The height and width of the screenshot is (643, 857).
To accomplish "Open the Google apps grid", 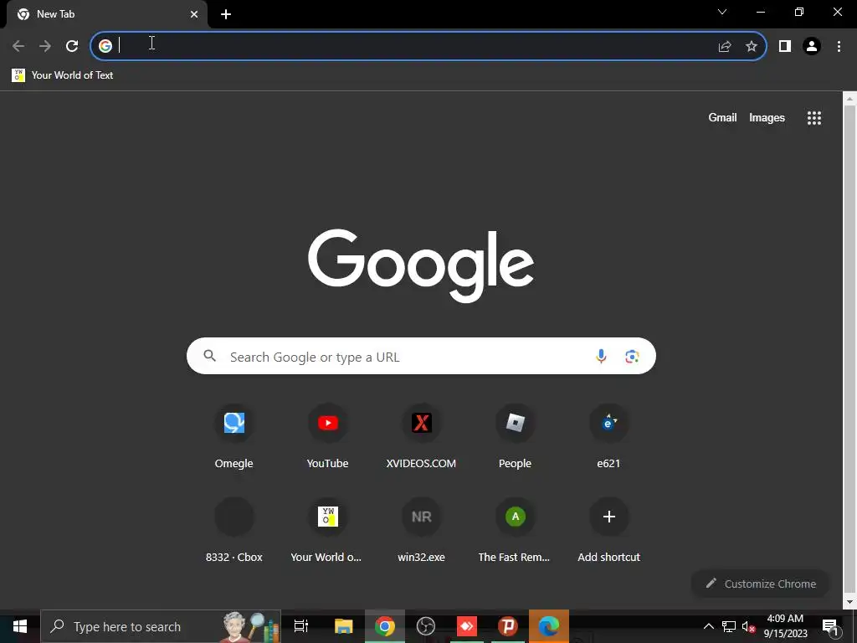I will tap(814, 117).
